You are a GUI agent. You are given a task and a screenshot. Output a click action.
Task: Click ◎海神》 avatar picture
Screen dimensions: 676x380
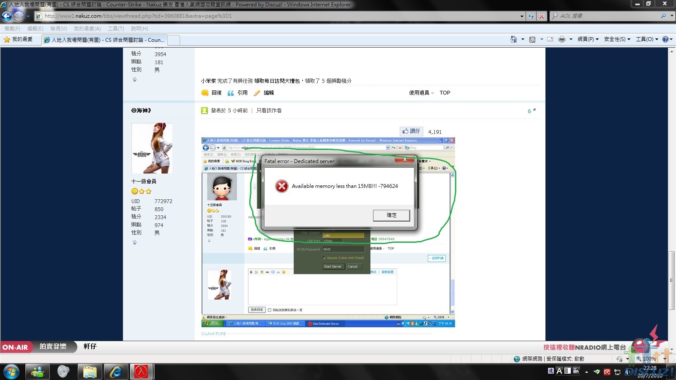click(x=152, y=148)
